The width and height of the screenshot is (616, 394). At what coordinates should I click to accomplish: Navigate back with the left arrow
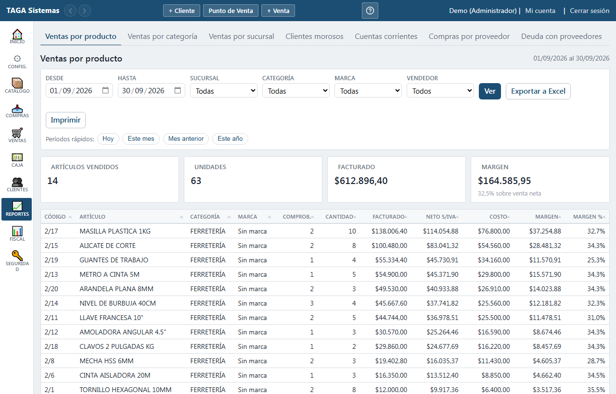pyautogui.click(x=70, y=11)
